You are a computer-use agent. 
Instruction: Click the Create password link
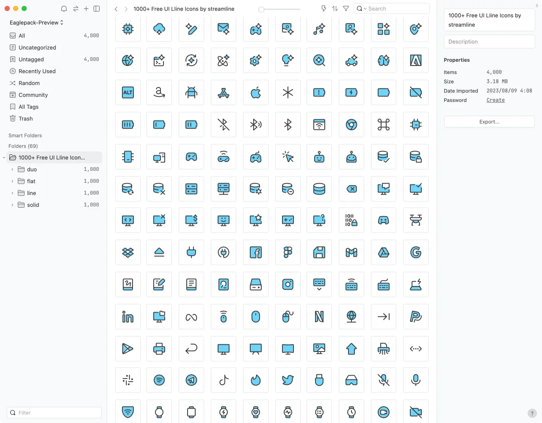click(495, 100)
